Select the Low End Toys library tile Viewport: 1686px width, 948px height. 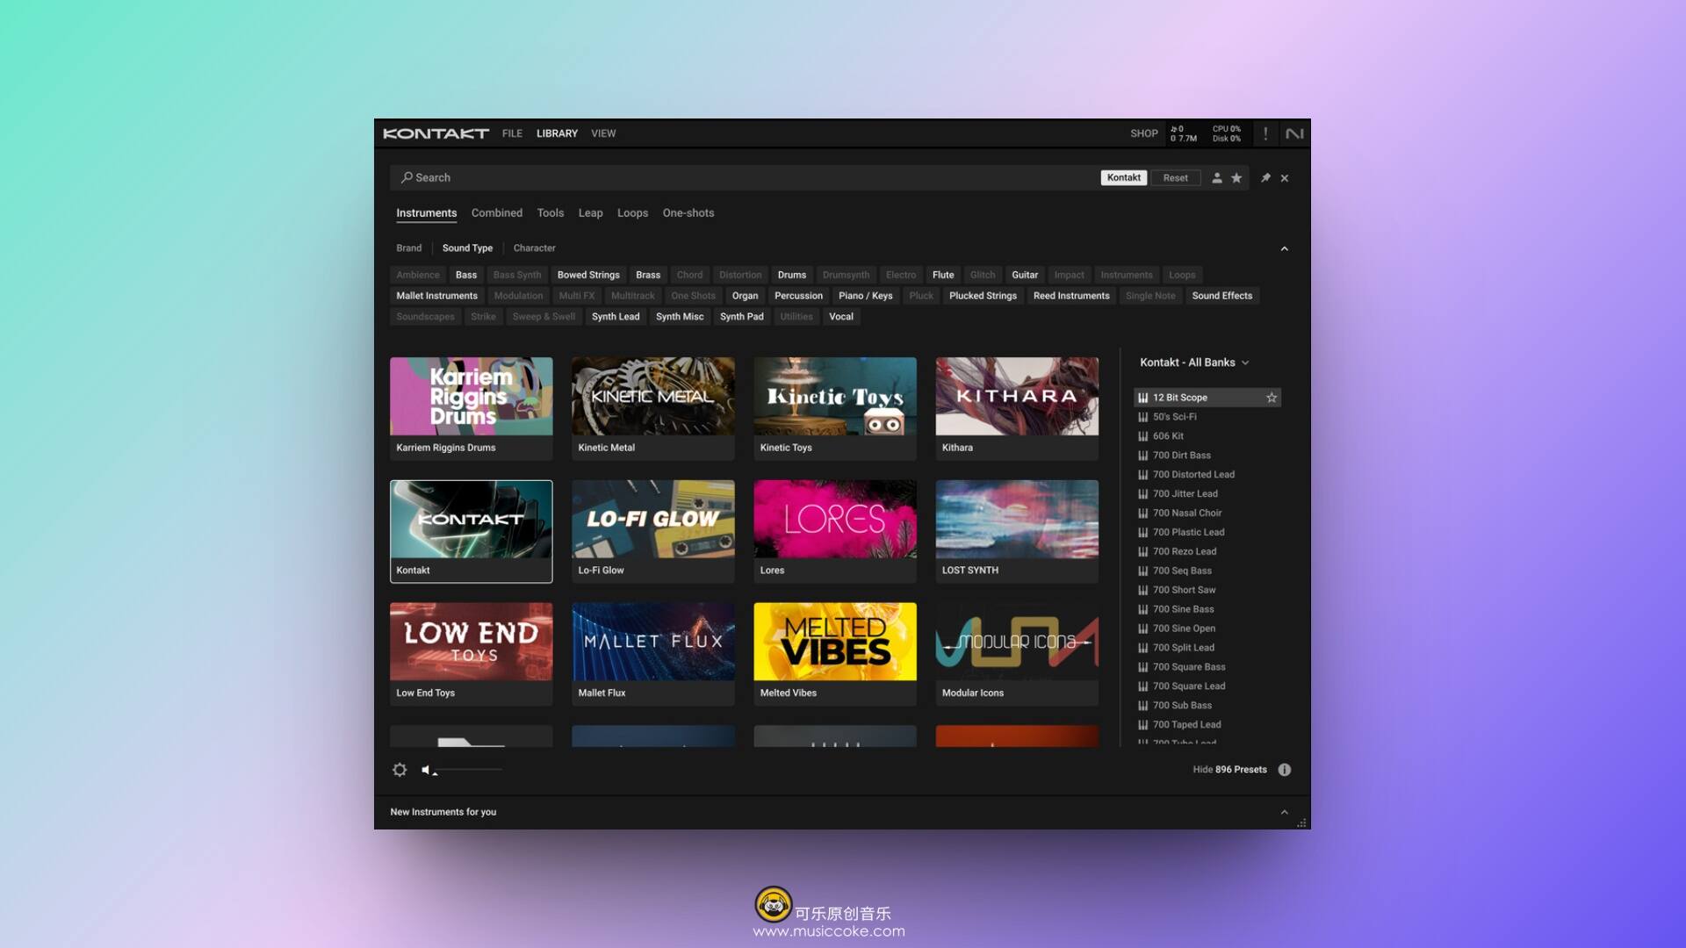(x=472, y=654)
